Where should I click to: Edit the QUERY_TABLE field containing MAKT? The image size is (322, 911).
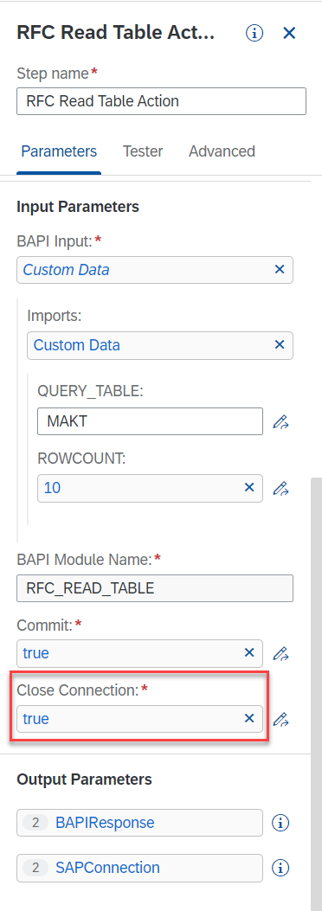click(x=150, y=421)
